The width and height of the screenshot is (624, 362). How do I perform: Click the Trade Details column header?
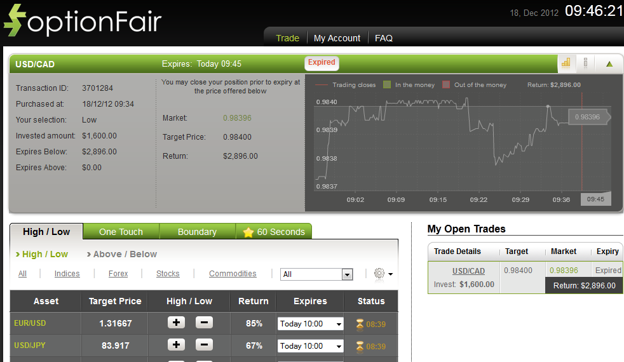coord(458,251)
